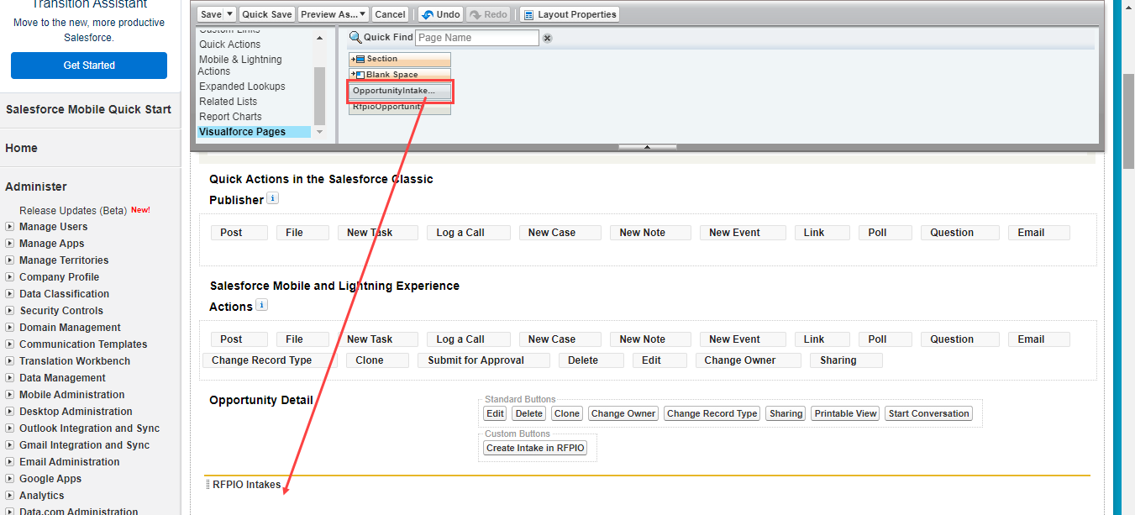Select the Sharing mobile action
This screenshot has height=515, width=1135.
tap(846, 360)
